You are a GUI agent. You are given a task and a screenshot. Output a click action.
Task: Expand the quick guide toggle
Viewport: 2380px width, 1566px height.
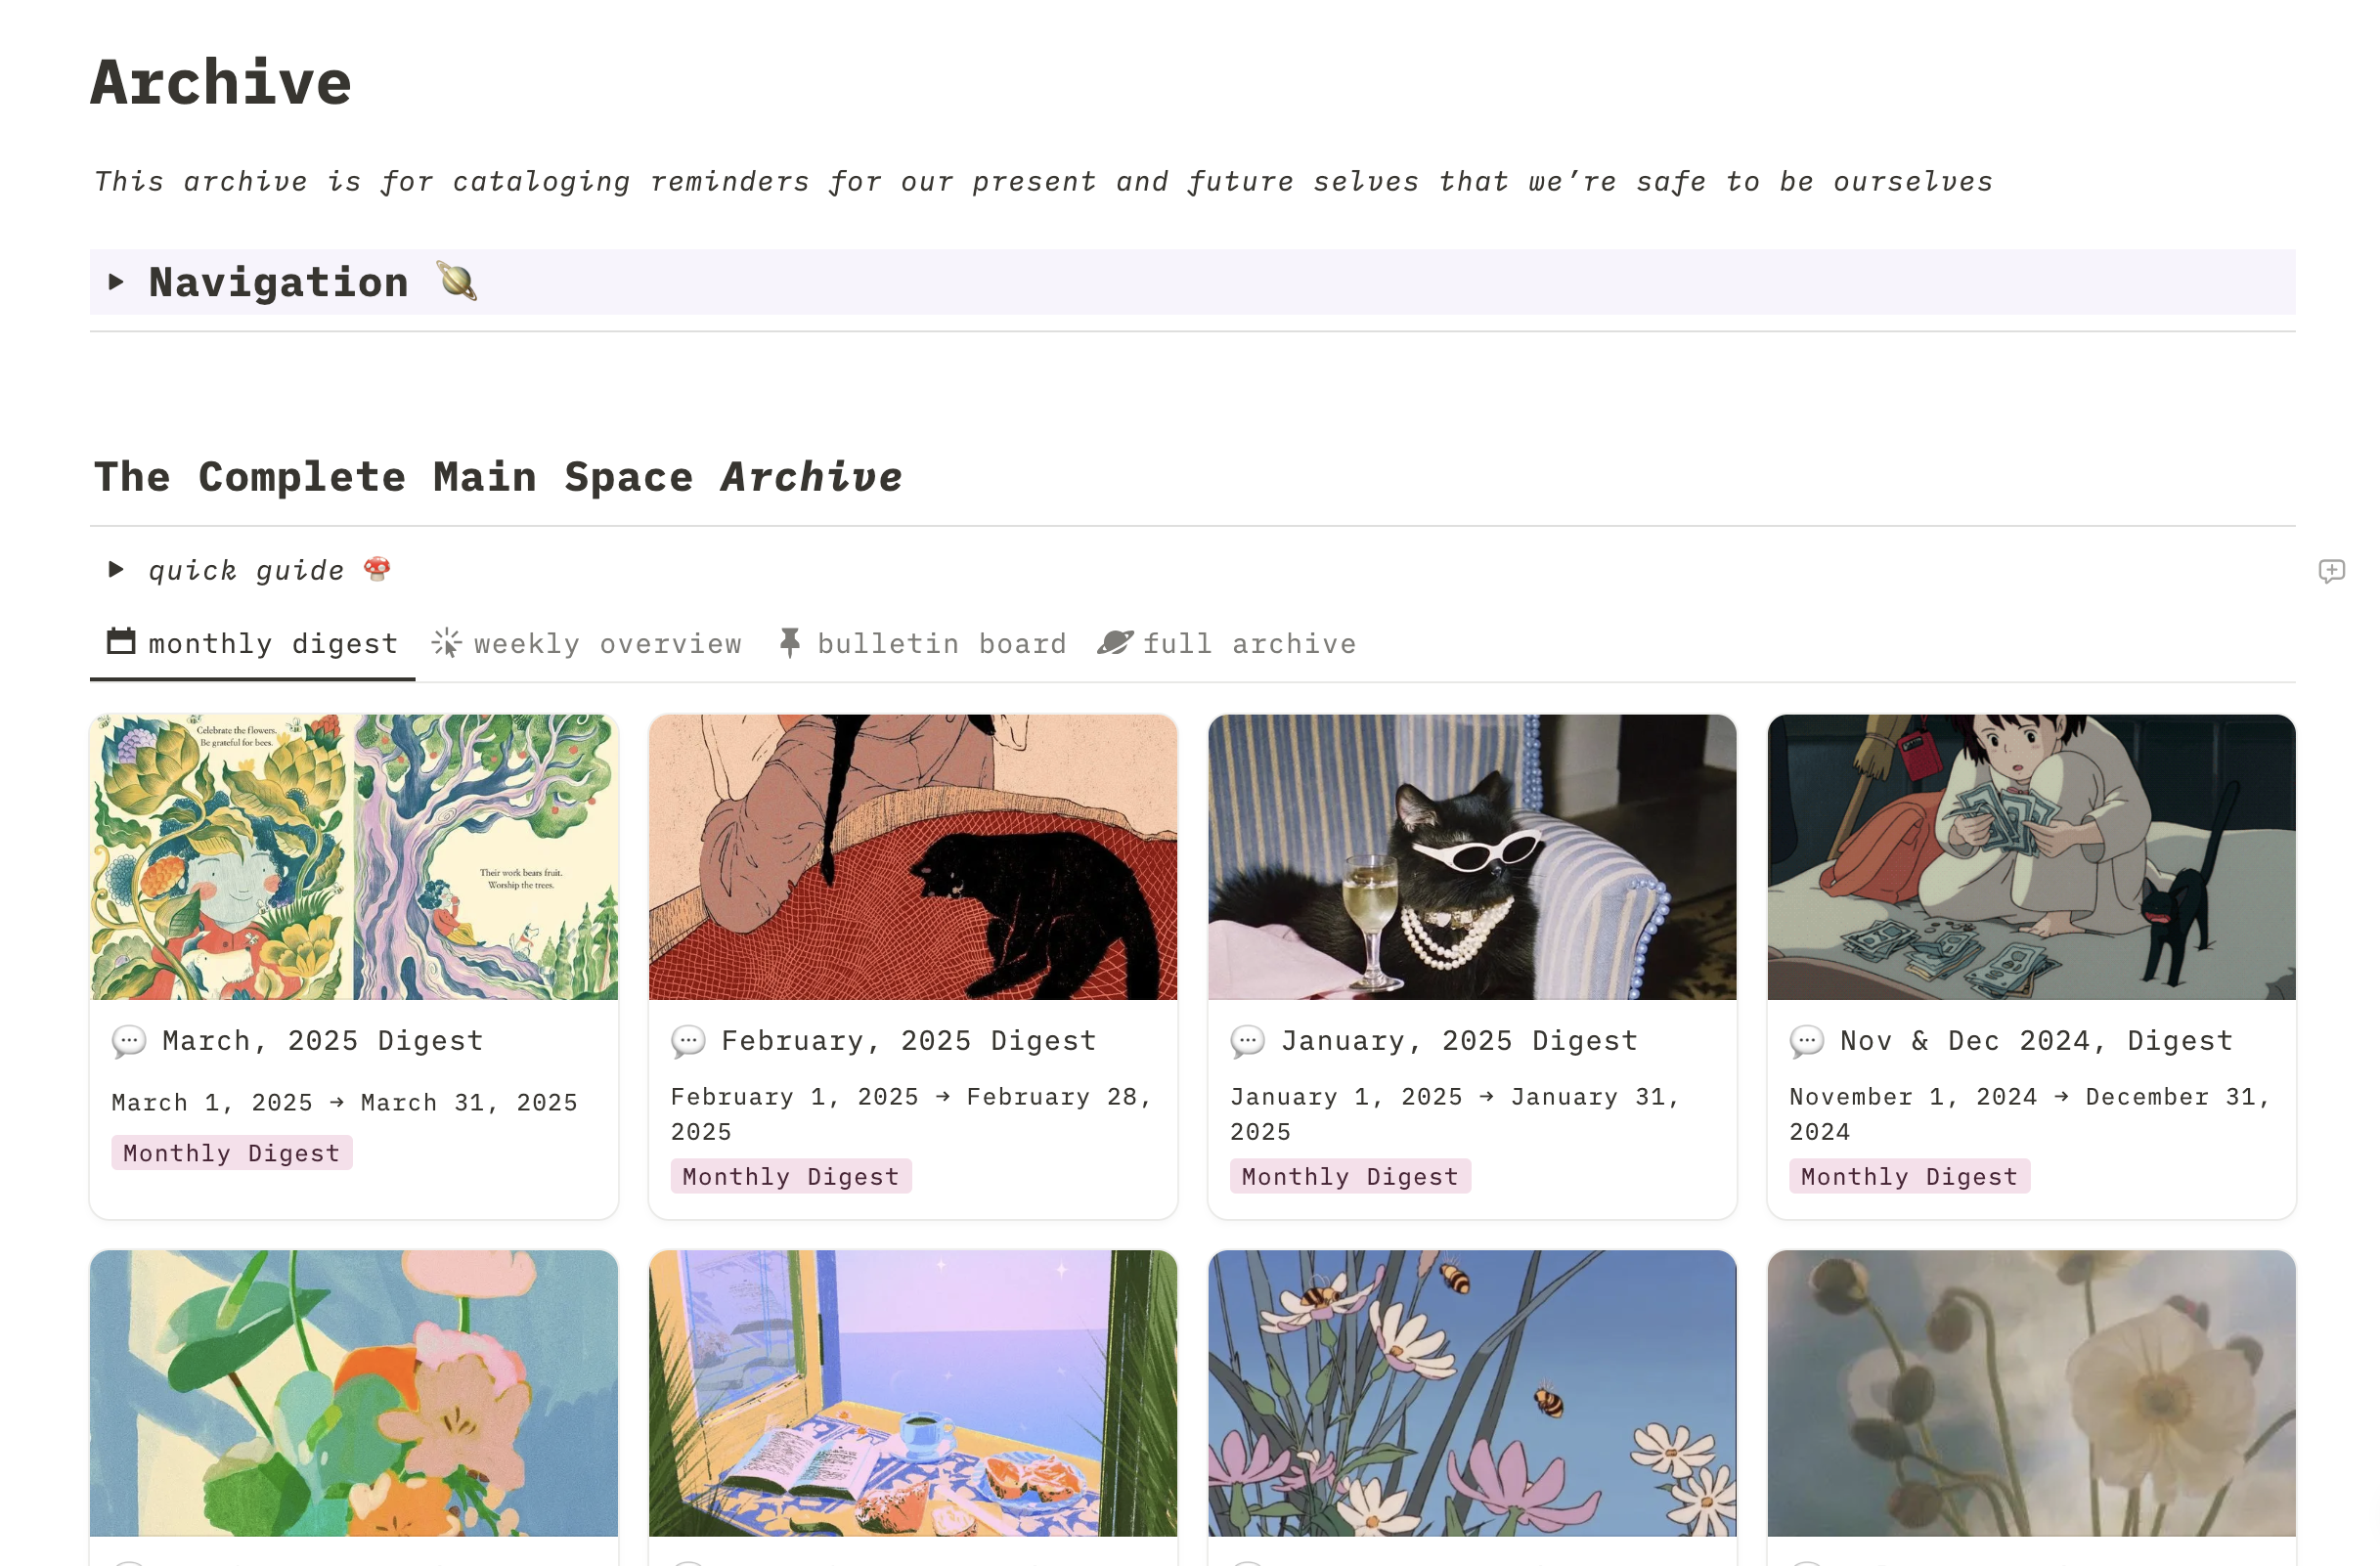116,570
